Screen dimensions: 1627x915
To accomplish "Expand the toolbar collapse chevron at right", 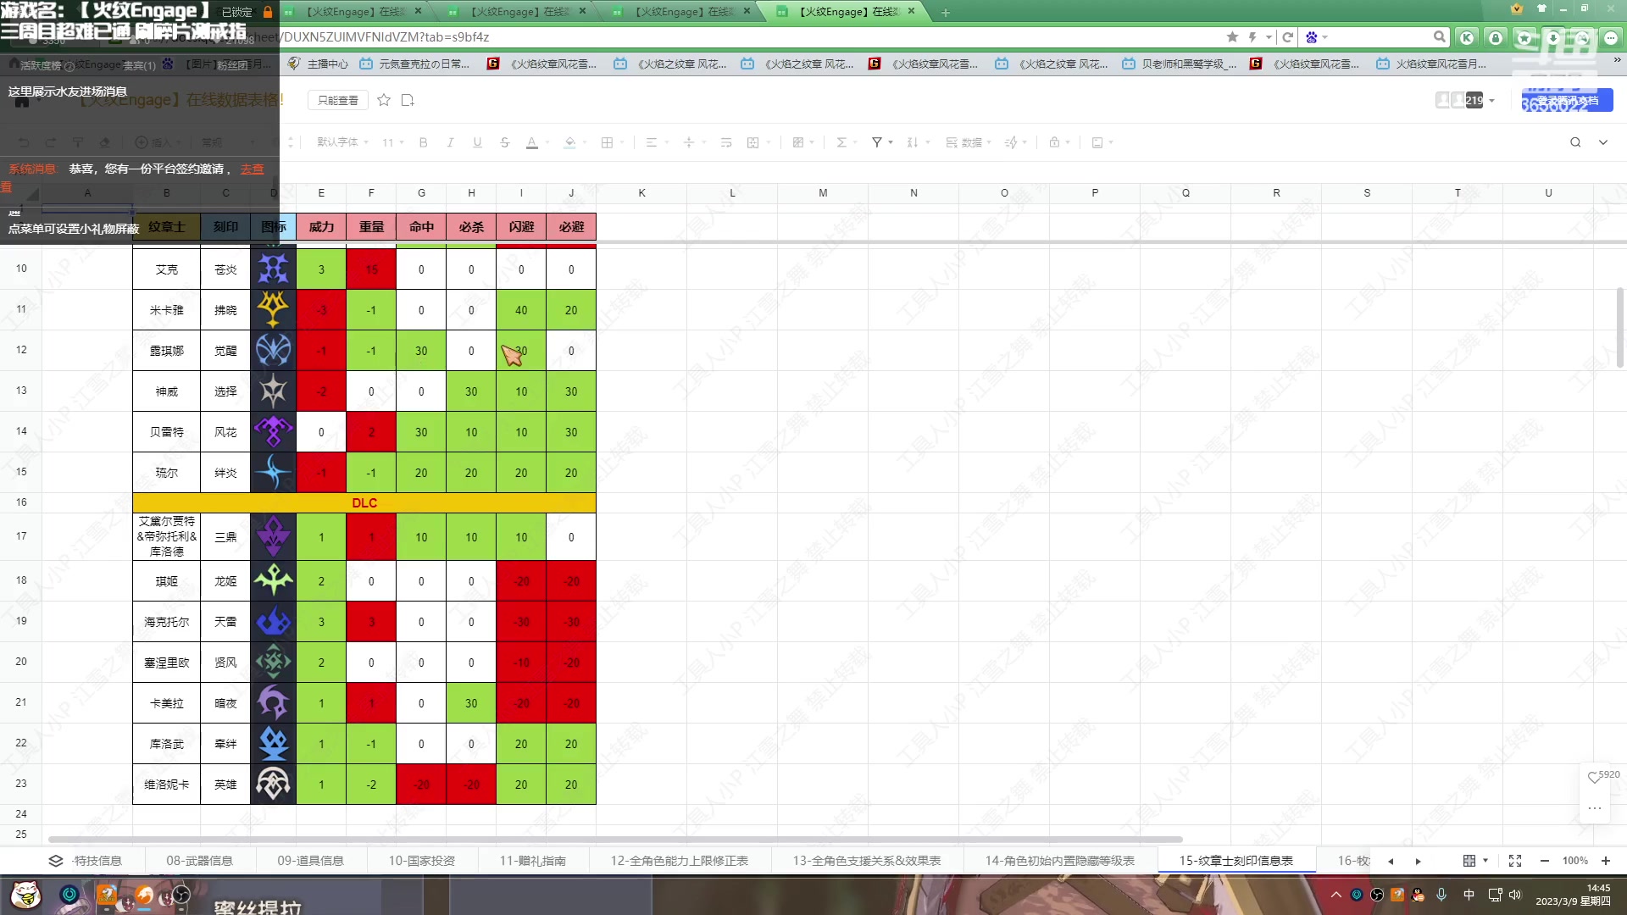I will [1603, 142].
